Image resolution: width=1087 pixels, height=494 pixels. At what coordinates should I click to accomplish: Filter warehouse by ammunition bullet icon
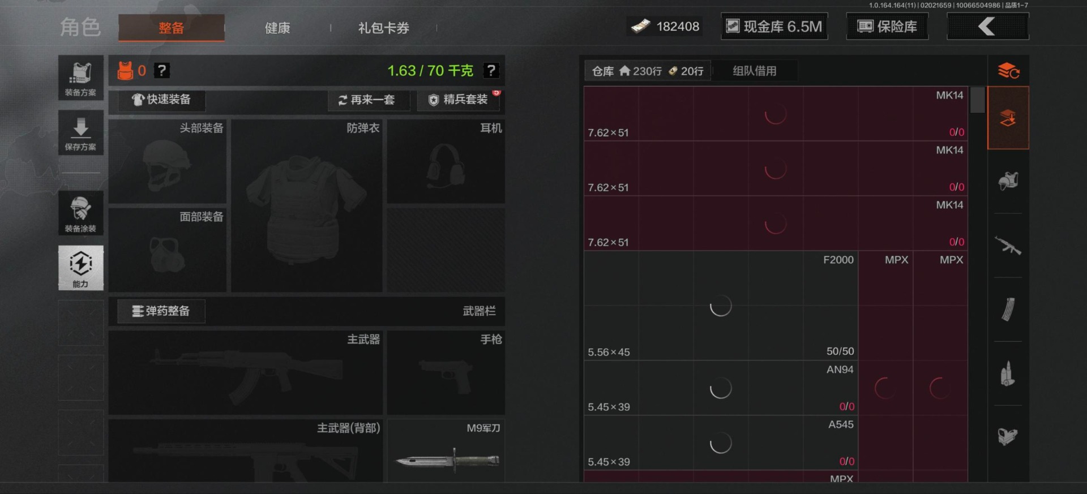click(1008, 373)
